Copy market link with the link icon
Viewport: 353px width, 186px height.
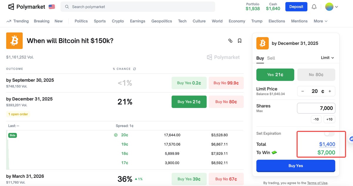point(230,41)
